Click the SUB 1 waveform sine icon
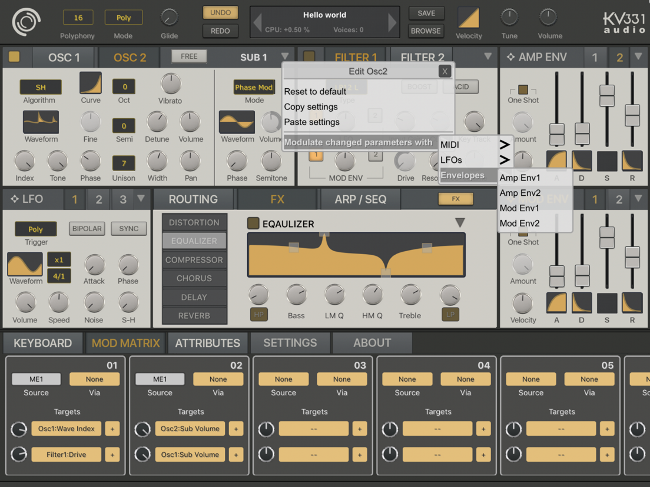 pyautogui.click(x=237, y=122)
